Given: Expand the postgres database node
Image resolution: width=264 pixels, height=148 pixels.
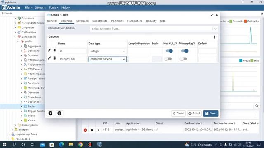Looking at the screenshot, I should click(x=12, y=129).
